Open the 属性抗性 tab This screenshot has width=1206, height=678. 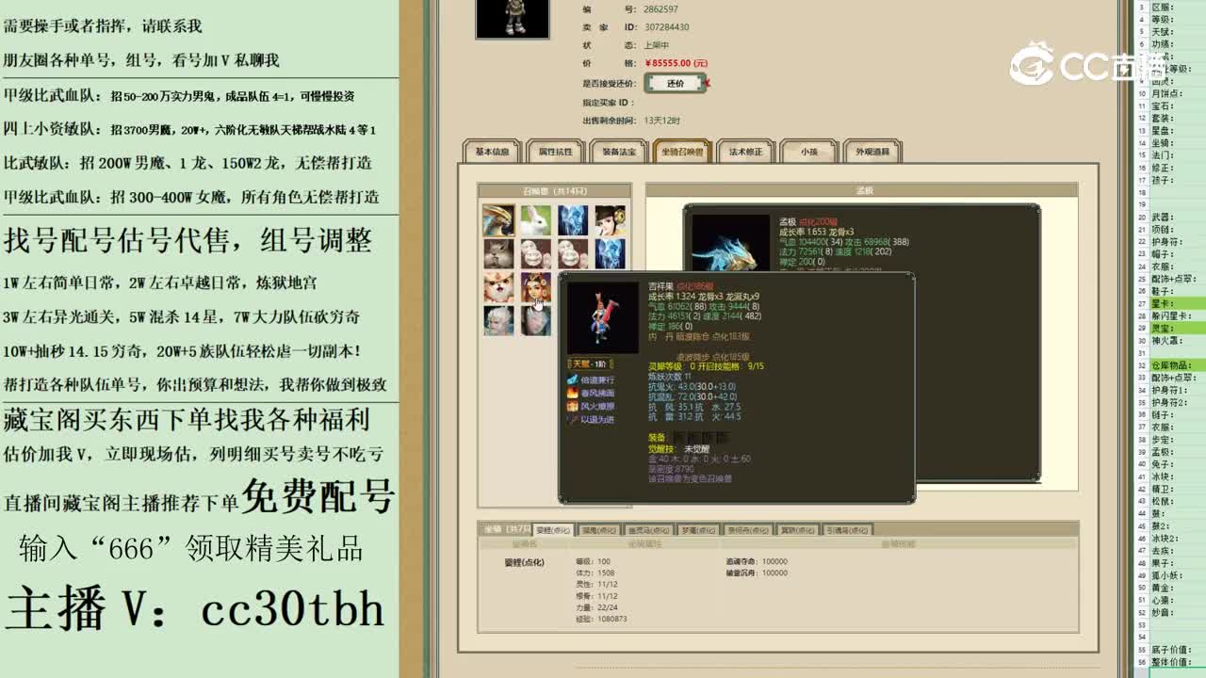click(556, 152)
